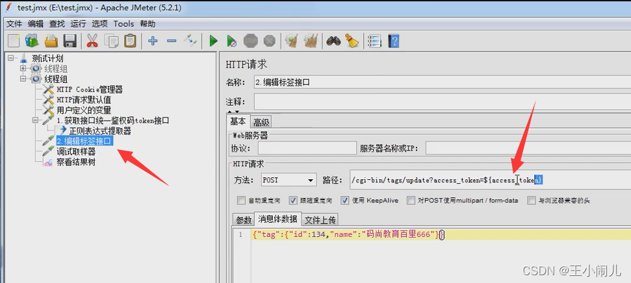Start the test with green play icon
Viewport: 631px width, 283px height.
[x=213, y=41]
